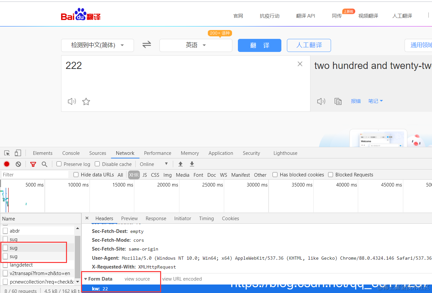Close the request details pane
The image size is (432, 293).
[x=87, y=218]
